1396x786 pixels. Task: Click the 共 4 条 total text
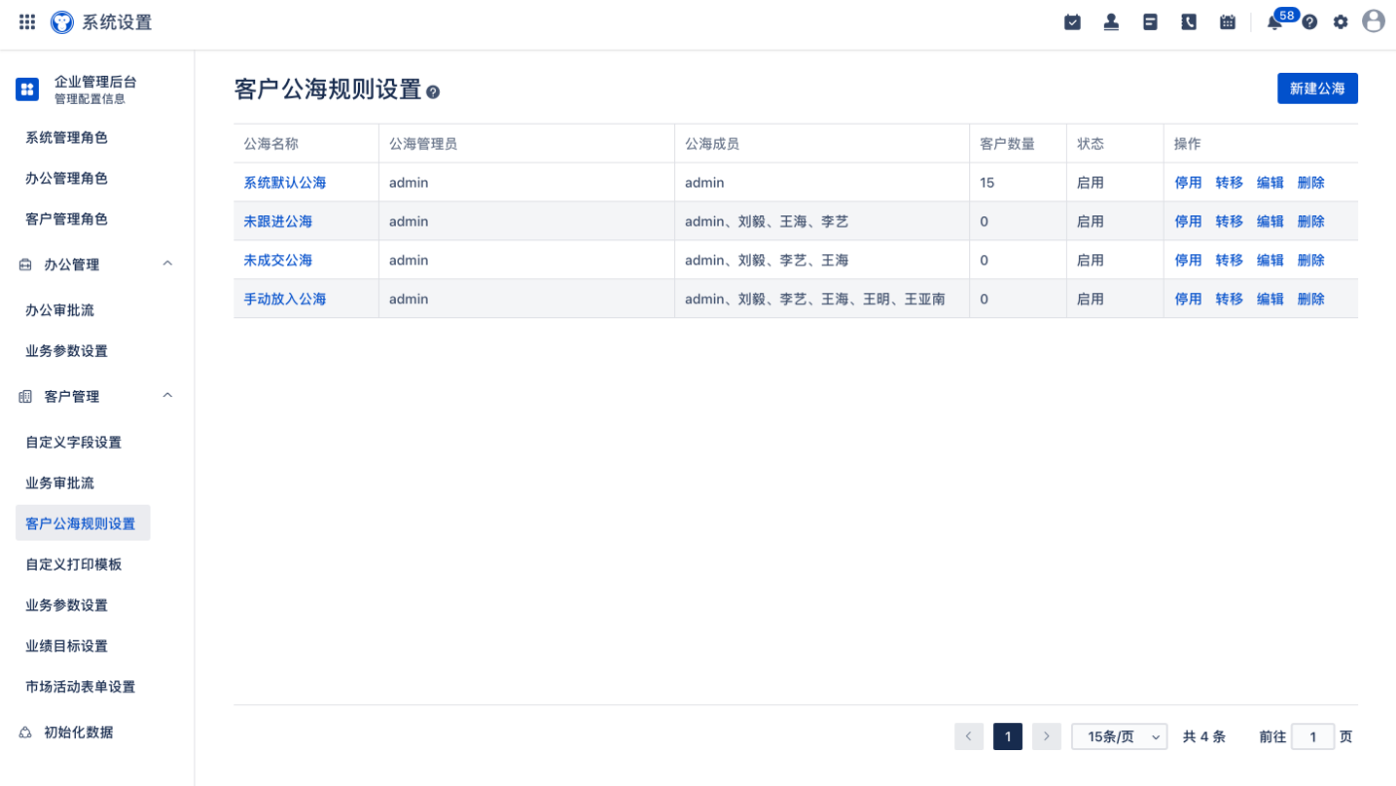[x=1204, y=737]
